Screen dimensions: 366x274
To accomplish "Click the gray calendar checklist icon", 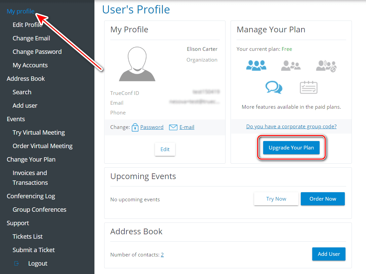I will 308,88.
